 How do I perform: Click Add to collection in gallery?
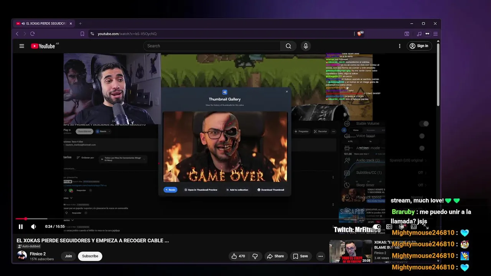(x=237, y=190)
